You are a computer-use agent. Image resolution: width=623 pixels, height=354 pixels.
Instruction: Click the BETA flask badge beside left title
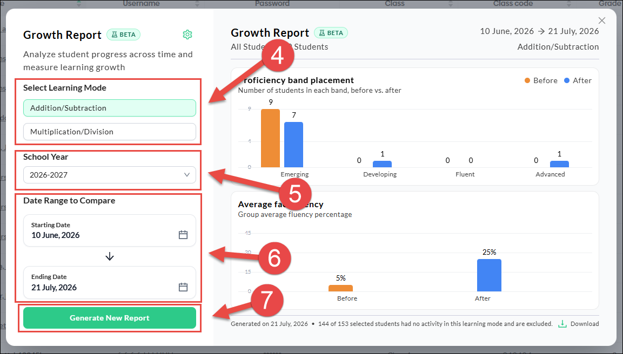pos(124,35)
